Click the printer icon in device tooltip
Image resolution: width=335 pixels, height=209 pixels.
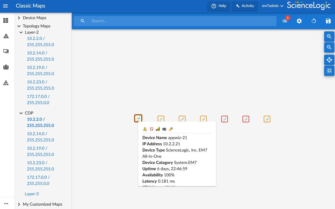coord(164,129)
